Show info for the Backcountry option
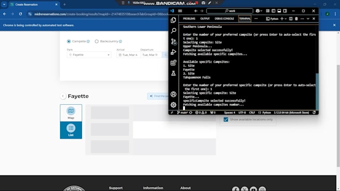This screenshot has width=340, height=191. click(x=120, y=41)
